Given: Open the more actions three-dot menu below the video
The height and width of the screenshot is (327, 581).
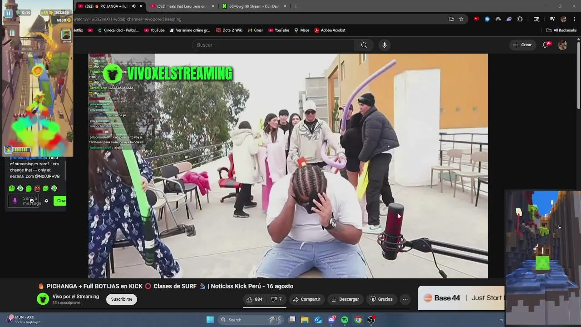Looking at the screenshot, I should tap(405, 299).
